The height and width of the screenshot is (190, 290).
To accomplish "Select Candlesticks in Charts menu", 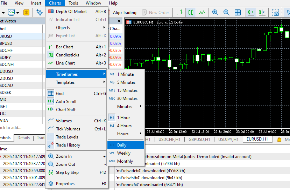I will click(x=77, y=55).
